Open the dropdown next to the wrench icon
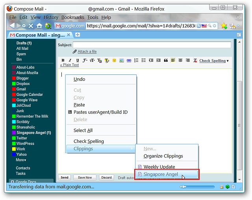The height and width of the screenshot is (200, 252). (x=238, y=26)
